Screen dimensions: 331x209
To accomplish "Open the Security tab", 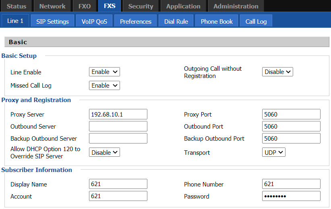I will pyautogui.click(x=141, y=6).
